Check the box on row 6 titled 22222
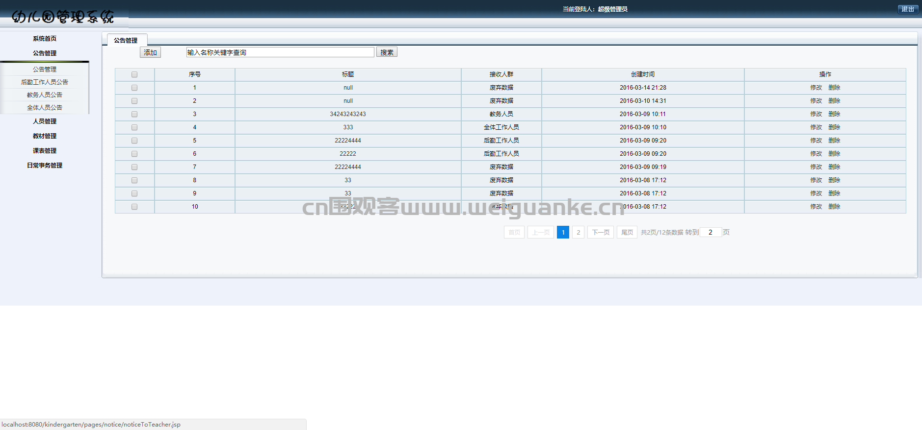The image size is (922, 430). coord(134,154)
